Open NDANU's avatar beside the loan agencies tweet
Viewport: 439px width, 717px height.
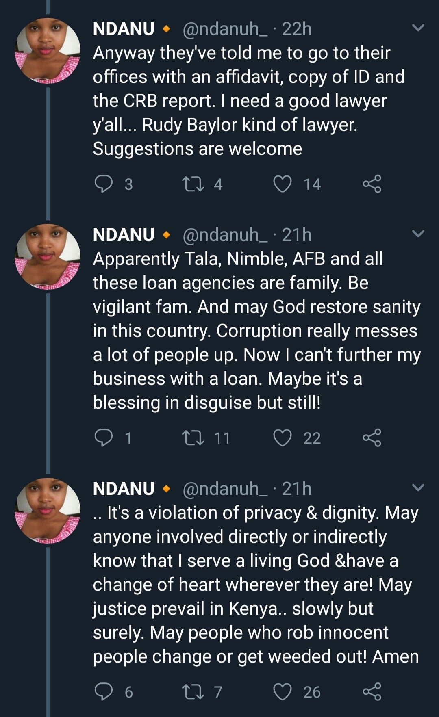tap(48, 257)
